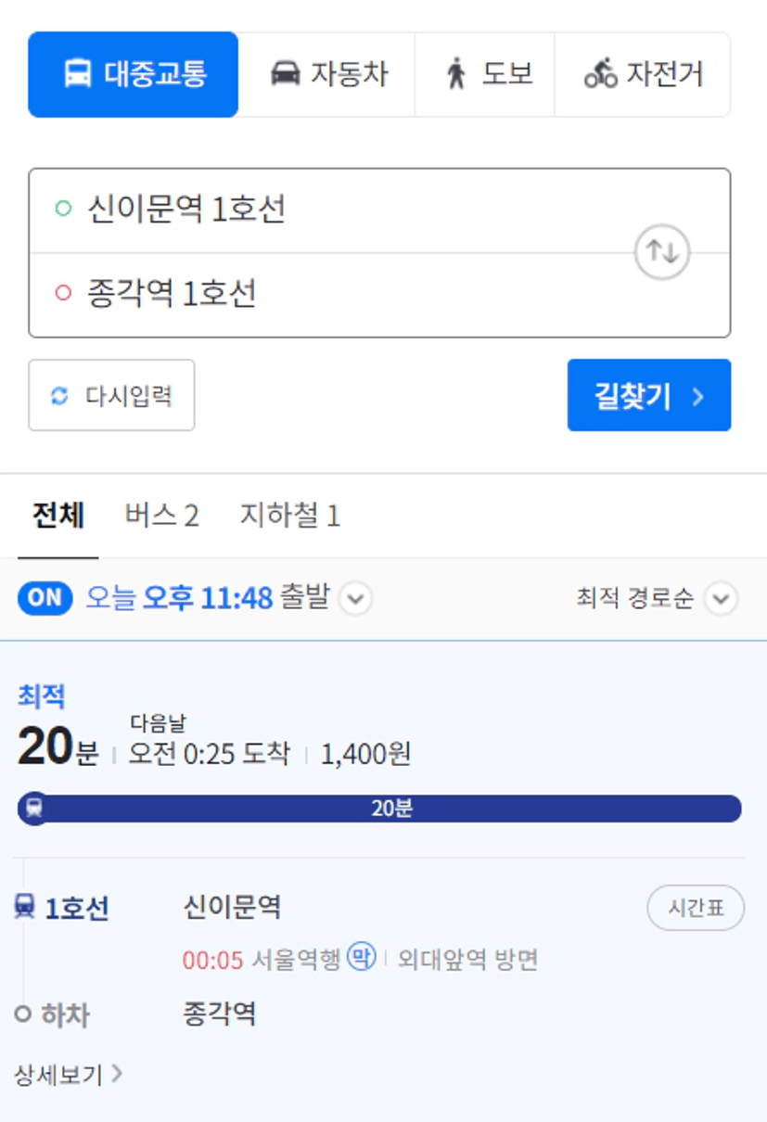Open the 시간표 timetable button

coord(696,908)
